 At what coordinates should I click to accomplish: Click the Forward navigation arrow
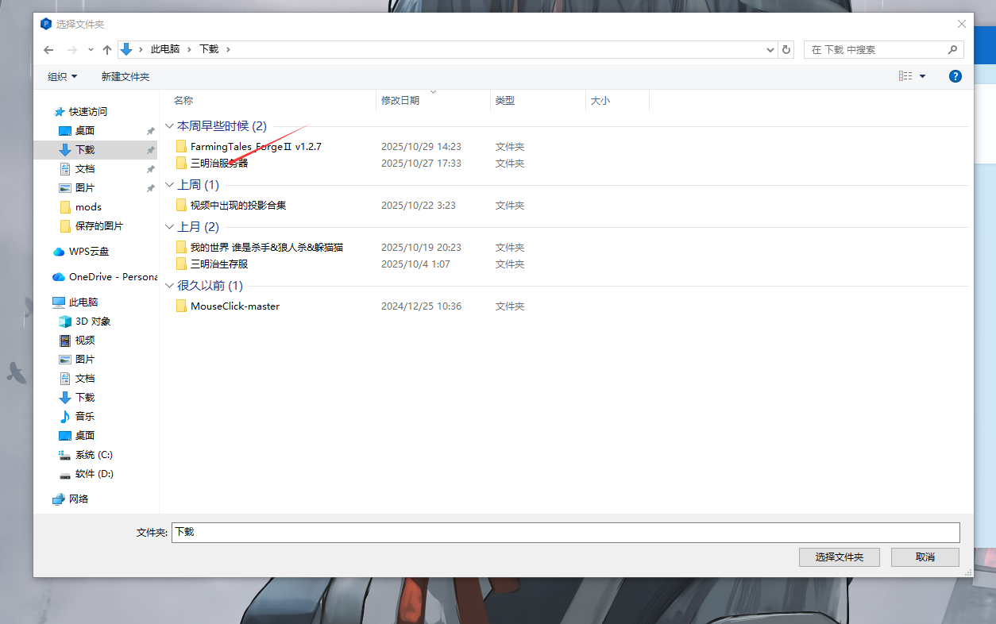72,49
